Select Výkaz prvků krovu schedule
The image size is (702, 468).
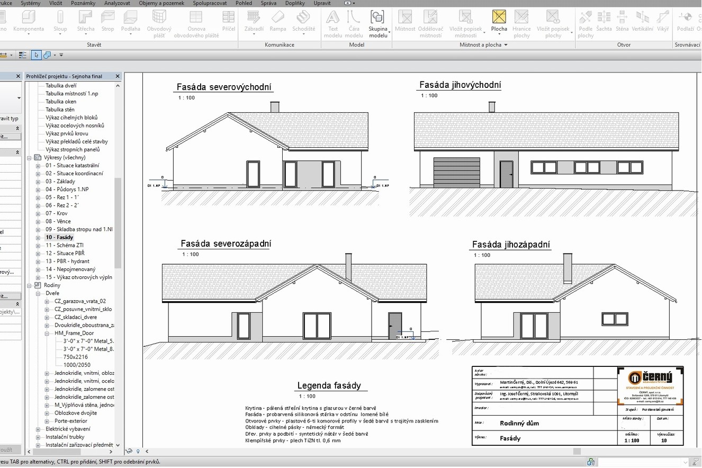coord(67,133)
